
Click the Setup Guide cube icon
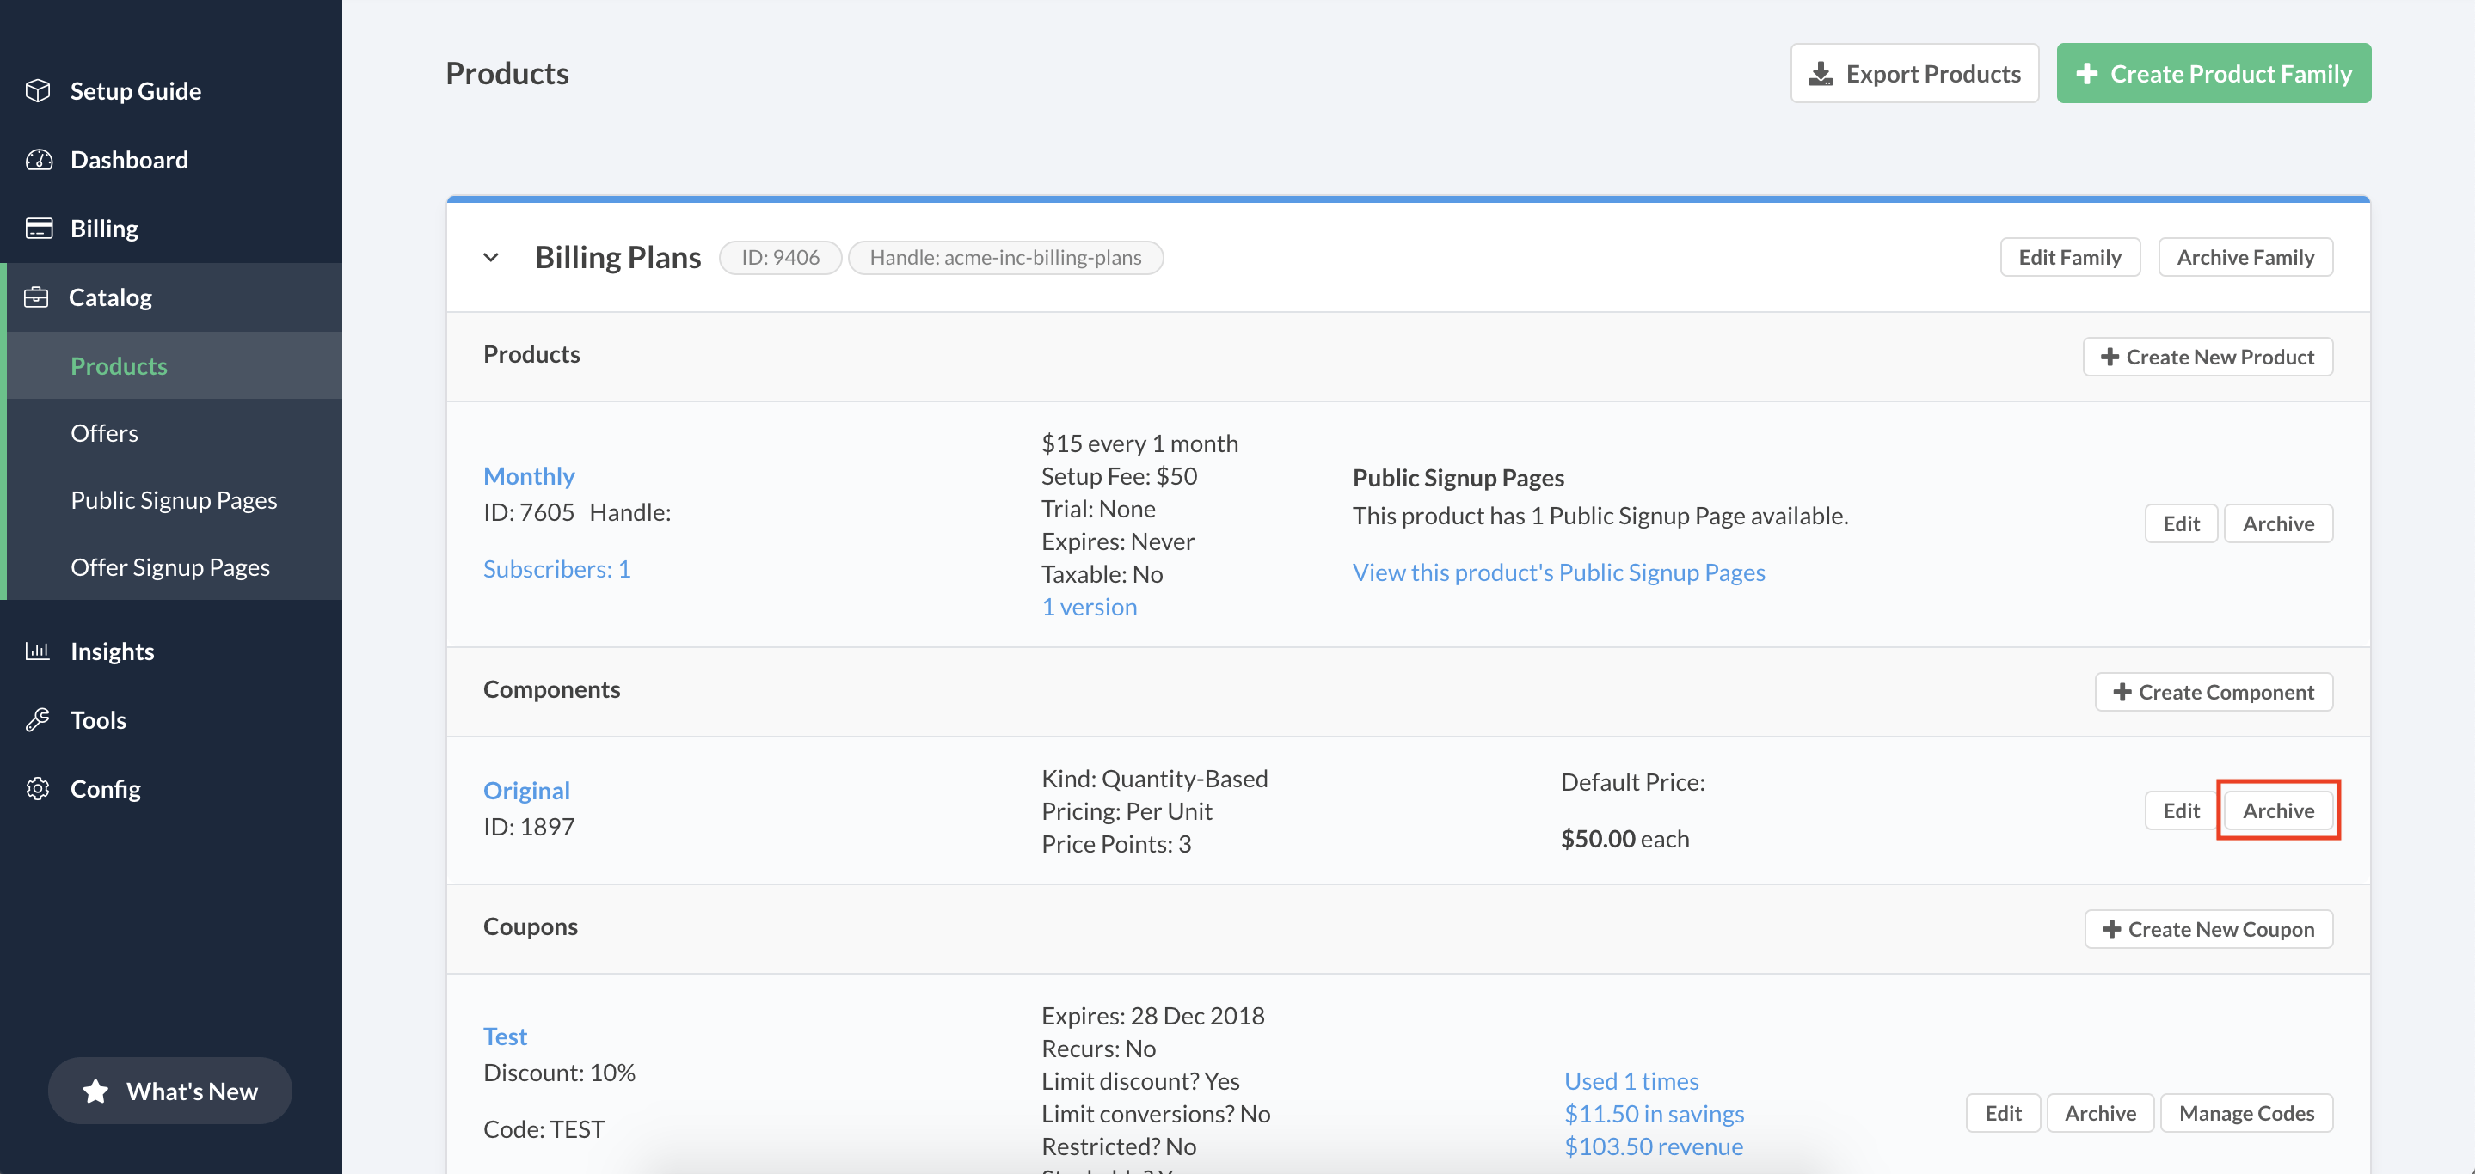[x=38, y=90]
